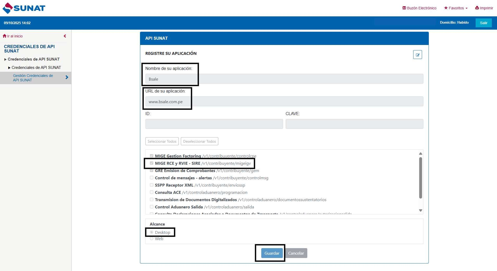Click the Nombre de su aplicación field
Viewport: 497px width, 271px height.
point(284,79)
